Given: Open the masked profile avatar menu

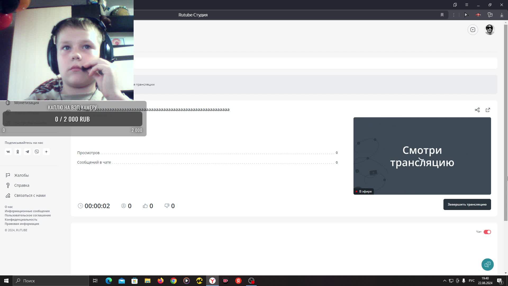Looking at the screenshot, I should [490, 30].
